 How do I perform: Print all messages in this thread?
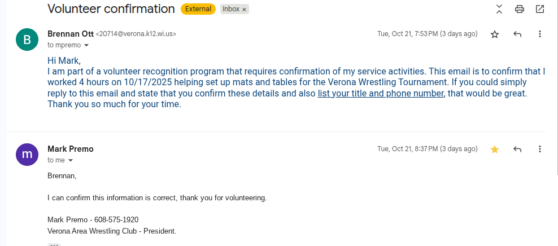tap(520, 9)
